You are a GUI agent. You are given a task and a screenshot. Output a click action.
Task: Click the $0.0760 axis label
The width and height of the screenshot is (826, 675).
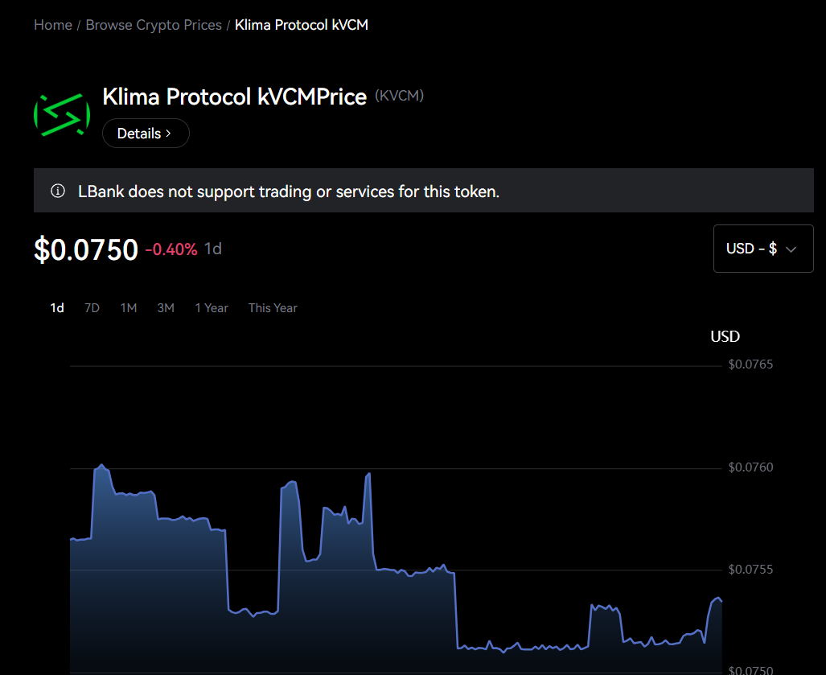pos(750,467)
